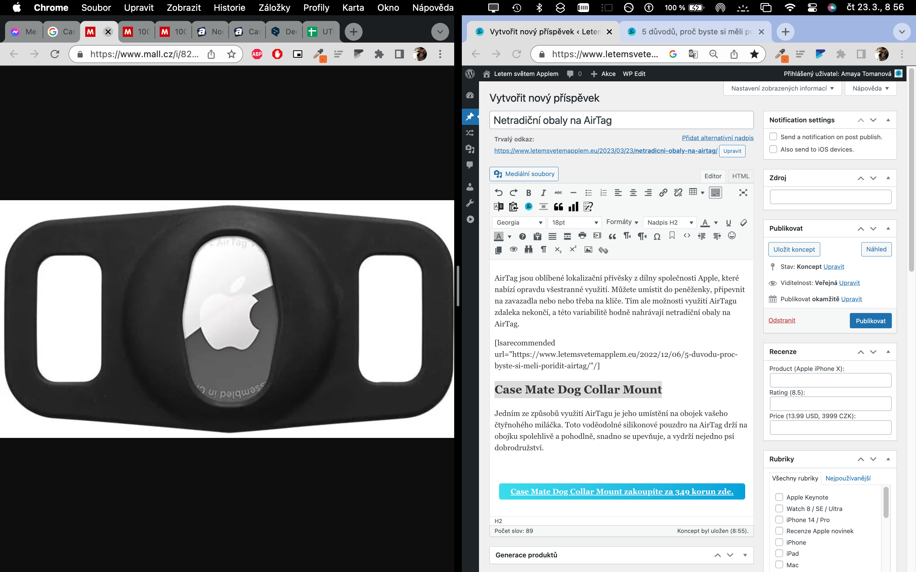916x572 pixels.
Task: Open text color picker arrow
Action: 716,223
